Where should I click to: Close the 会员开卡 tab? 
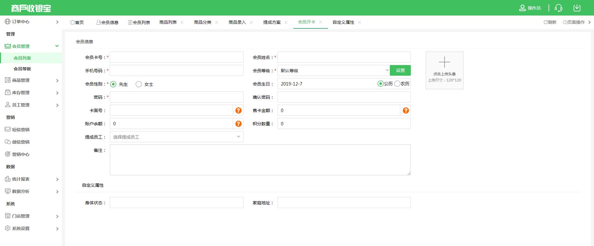pyautogui.click(x=321, y=22)
